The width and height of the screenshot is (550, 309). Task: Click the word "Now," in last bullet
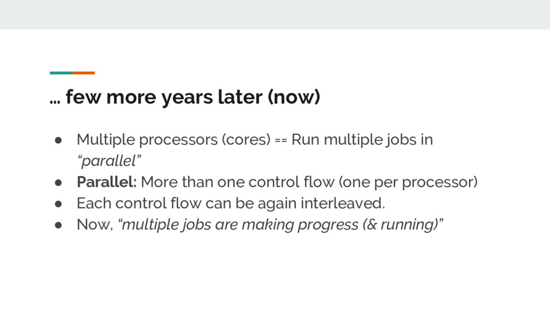95,225
